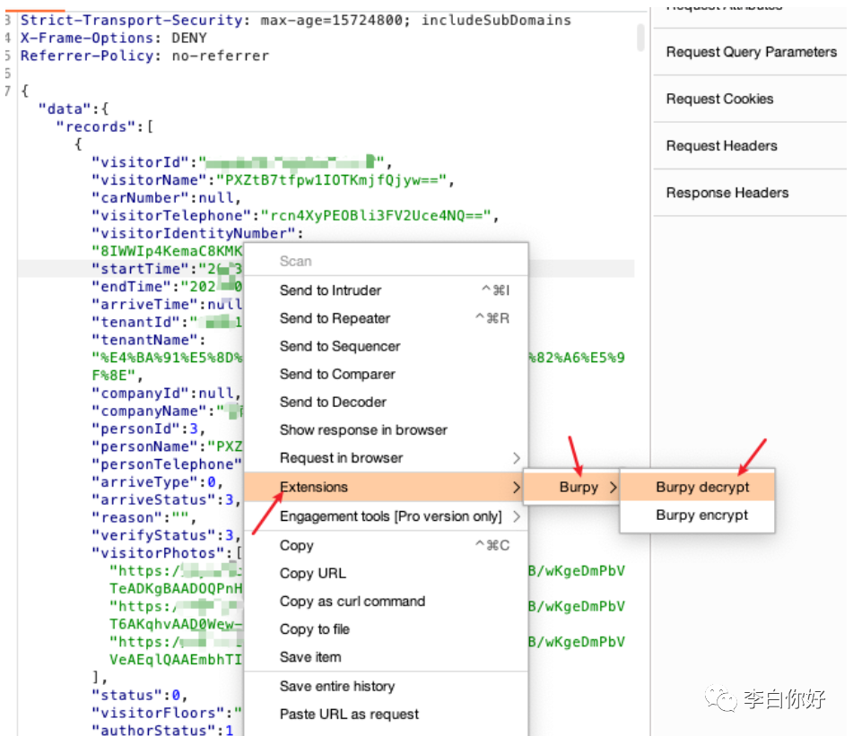Click the X-Frame-Options: DENY line
The height and width of the screenshot is (736, 853).
(114, 39)
